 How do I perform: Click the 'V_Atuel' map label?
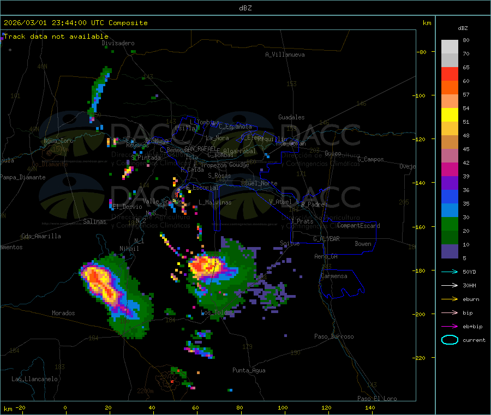280,202
